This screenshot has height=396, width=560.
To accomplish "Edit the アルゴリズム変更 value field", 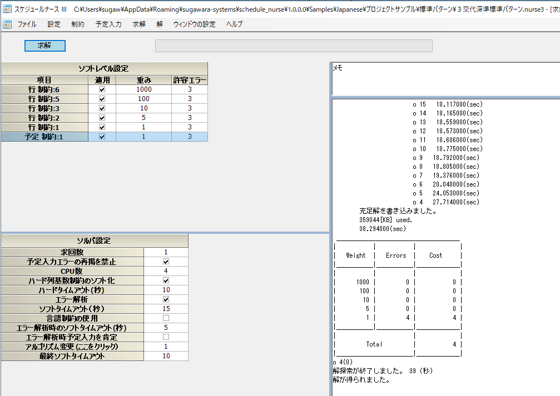I will [x=166, y=347].
